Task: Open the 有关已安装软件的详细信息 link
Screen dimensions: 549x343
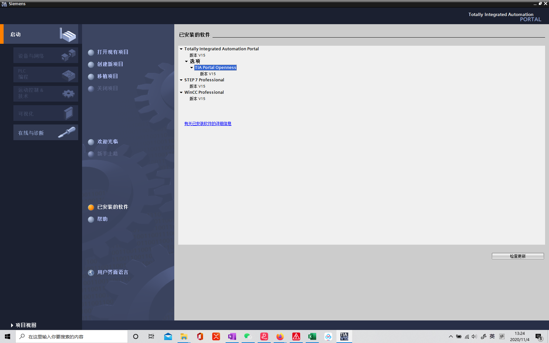Action: coord(208,123)
